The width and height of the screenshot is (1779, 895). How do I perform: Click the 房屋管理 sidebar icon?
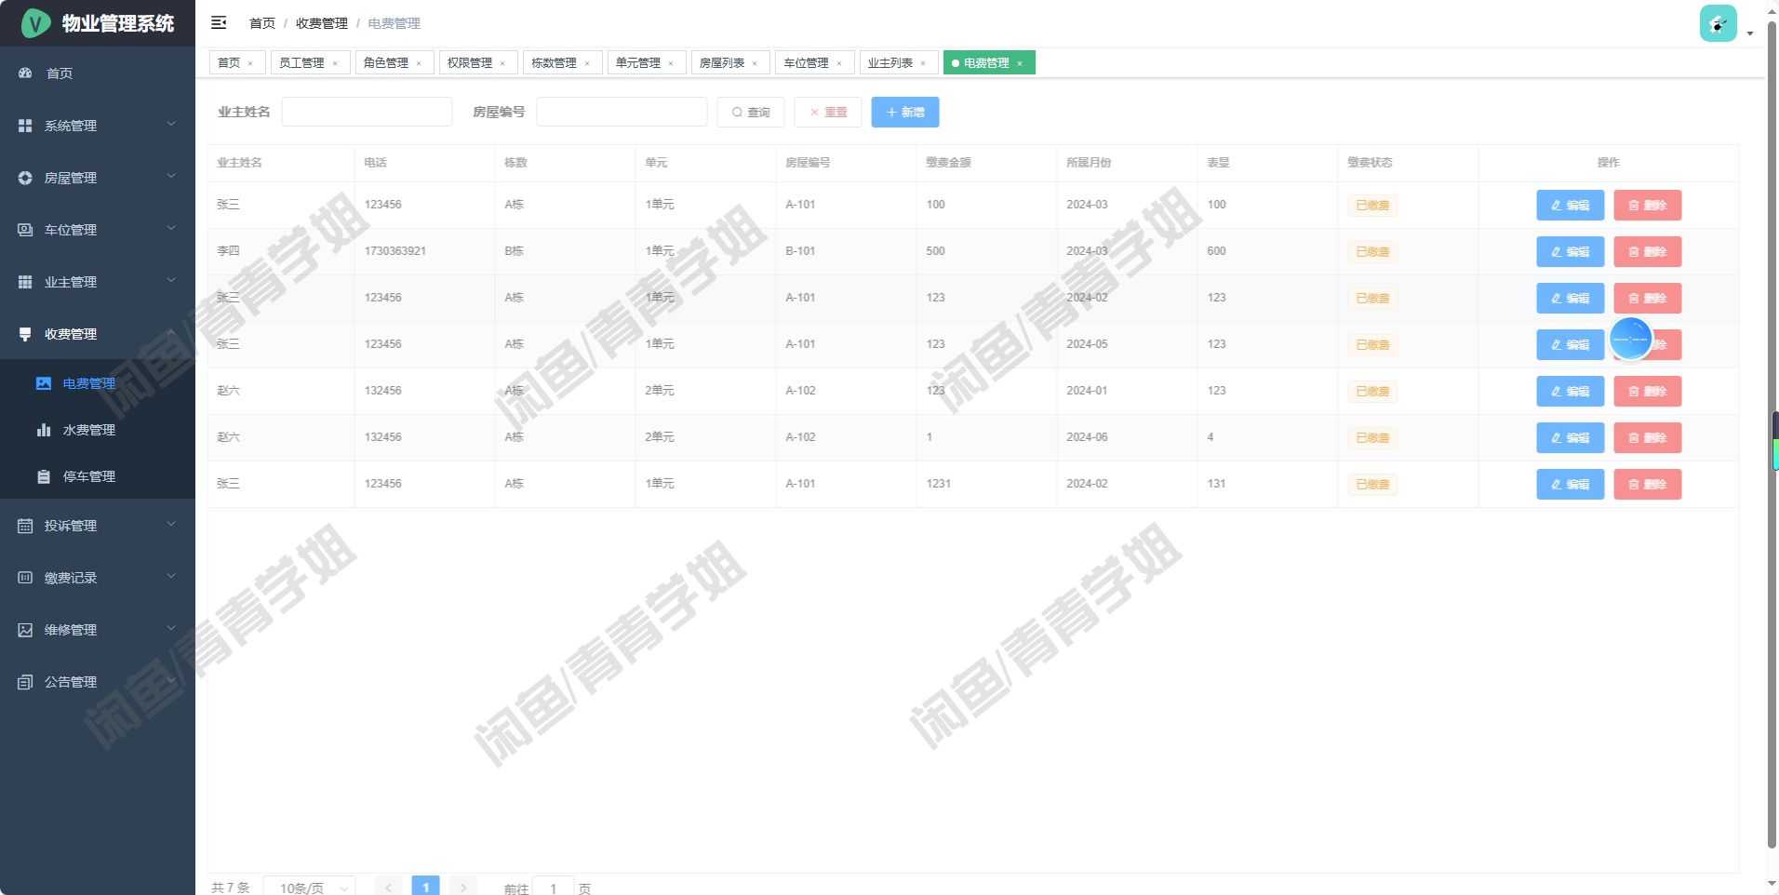click(25, 178)
